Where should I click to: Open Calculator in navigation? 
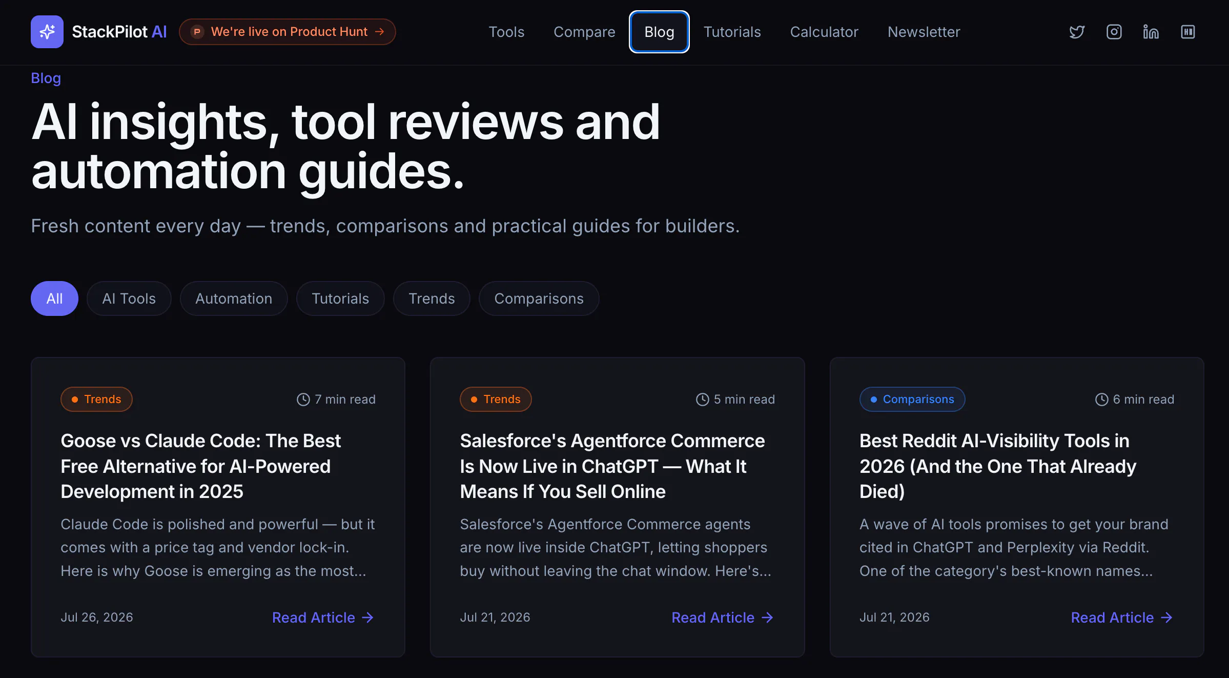[x=824, y=32]
